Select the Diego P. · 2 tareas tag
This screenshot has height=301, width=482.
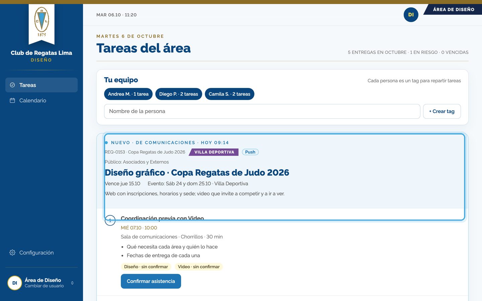(x=179, y=94)
